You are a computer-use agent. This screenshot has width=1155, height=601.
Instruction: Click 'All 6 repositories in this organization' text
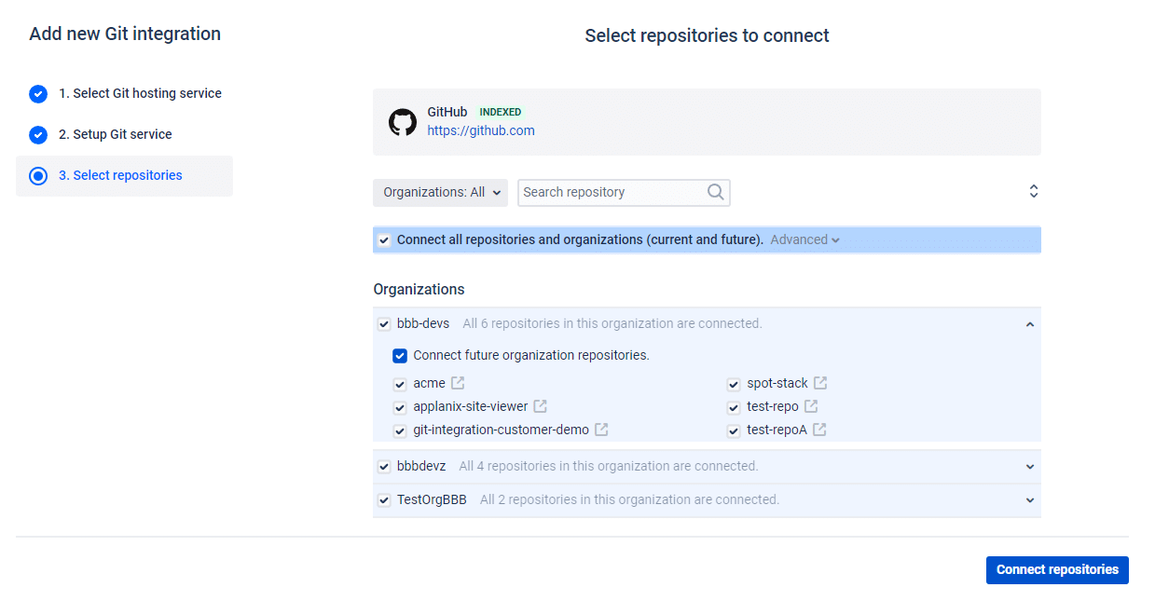(612, 323)
